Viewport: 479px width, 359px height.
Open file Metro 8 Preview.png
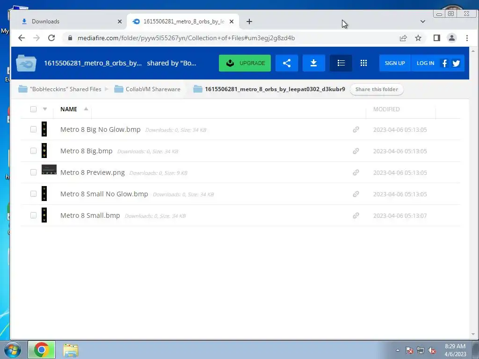point(93,172)
